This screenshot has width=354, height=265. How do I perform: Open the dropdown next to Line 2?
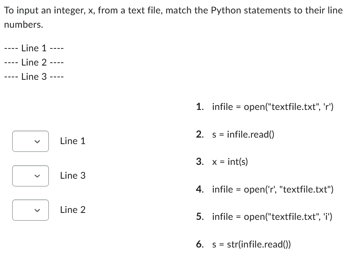[x=31, y=210]
